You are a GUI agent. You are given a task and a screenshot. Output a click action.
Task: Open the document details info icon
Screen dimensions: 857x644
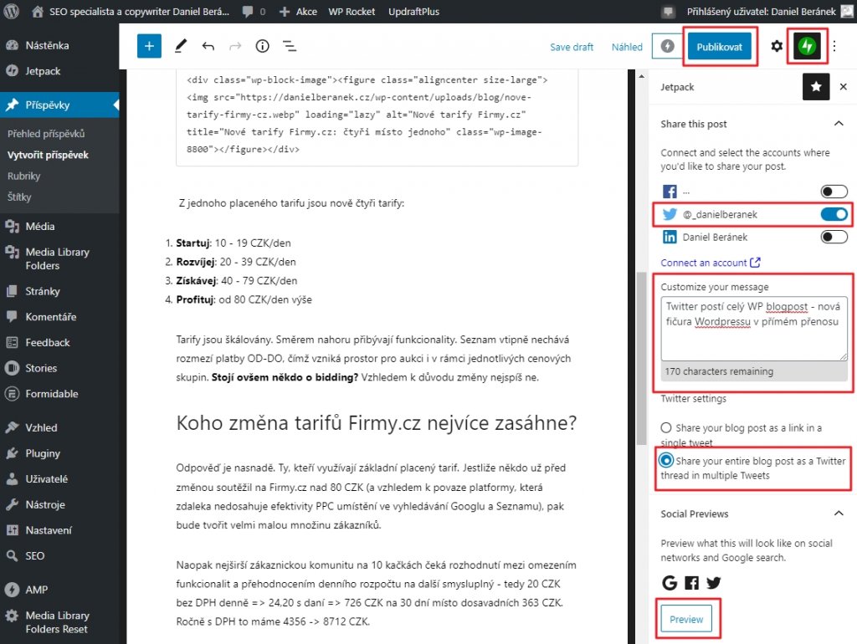(x=262, y=46)
